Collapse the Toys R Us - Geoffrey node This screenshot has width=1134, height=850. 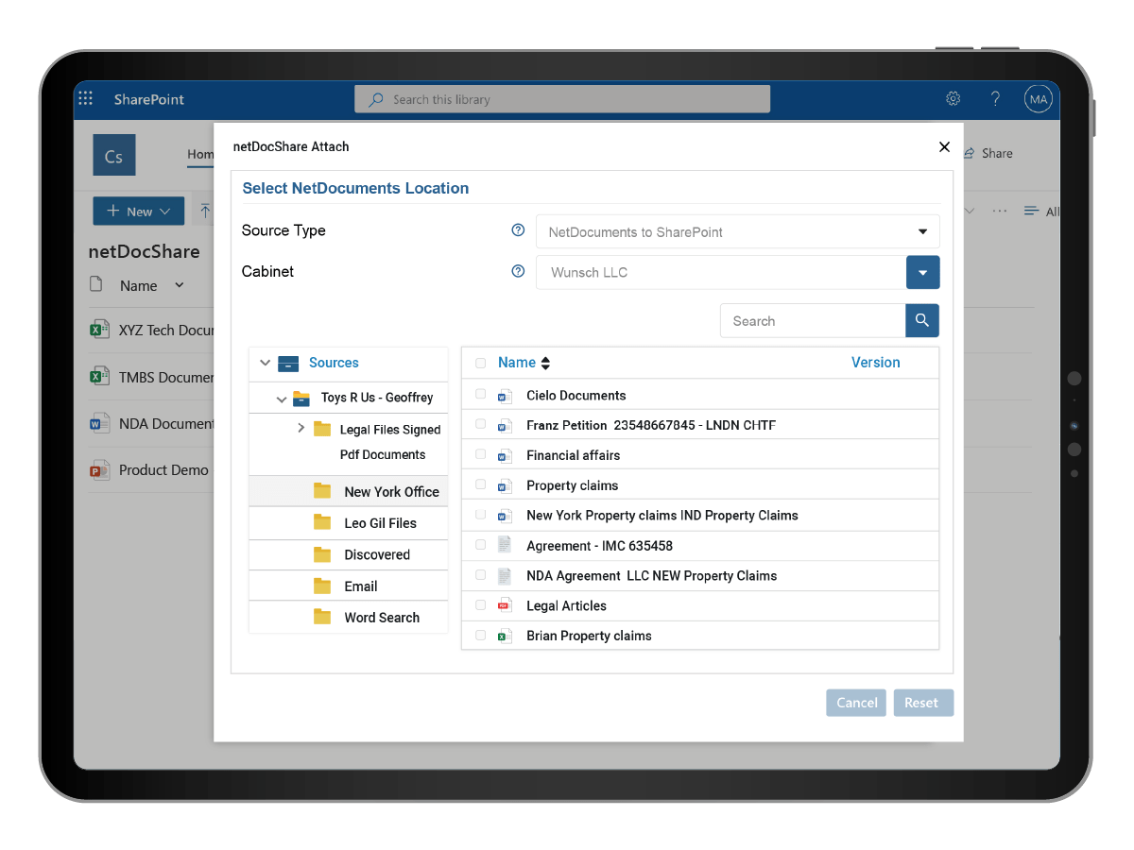point(281,399)
